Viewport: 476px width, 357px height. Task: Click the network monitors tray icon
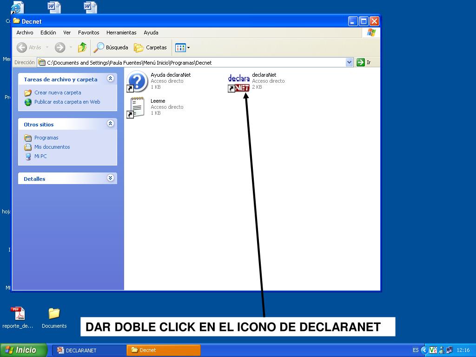click(450, 350)
